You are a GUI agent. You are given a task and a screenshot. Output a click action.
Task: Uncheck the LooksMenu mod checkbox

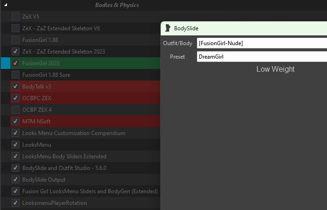(x=15, y=144)
